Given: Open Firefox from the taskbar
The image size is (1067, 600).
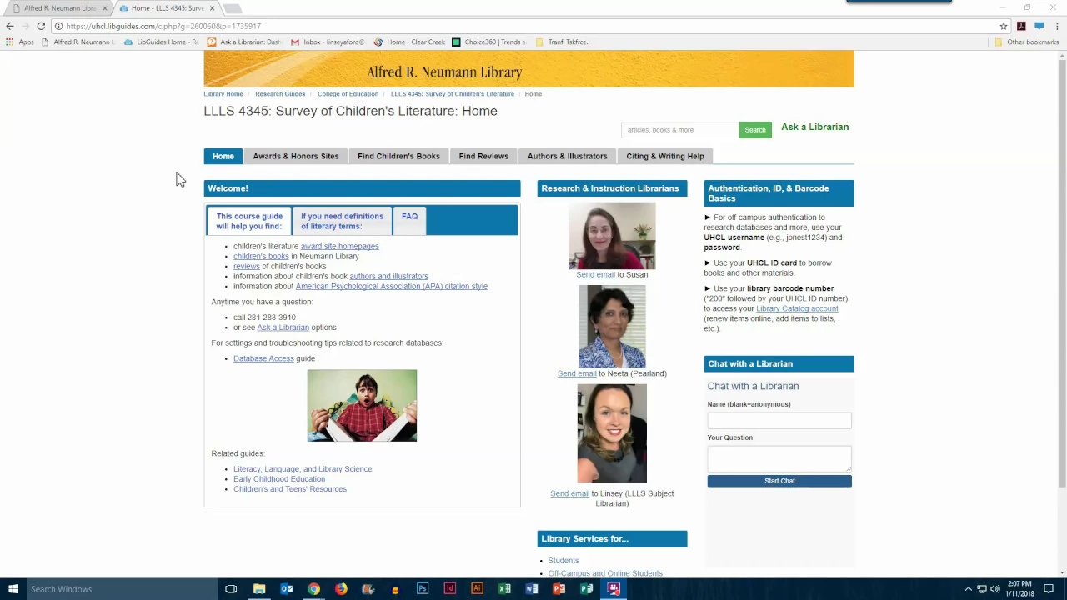Looking at the screenshot, I should (341, 589).
